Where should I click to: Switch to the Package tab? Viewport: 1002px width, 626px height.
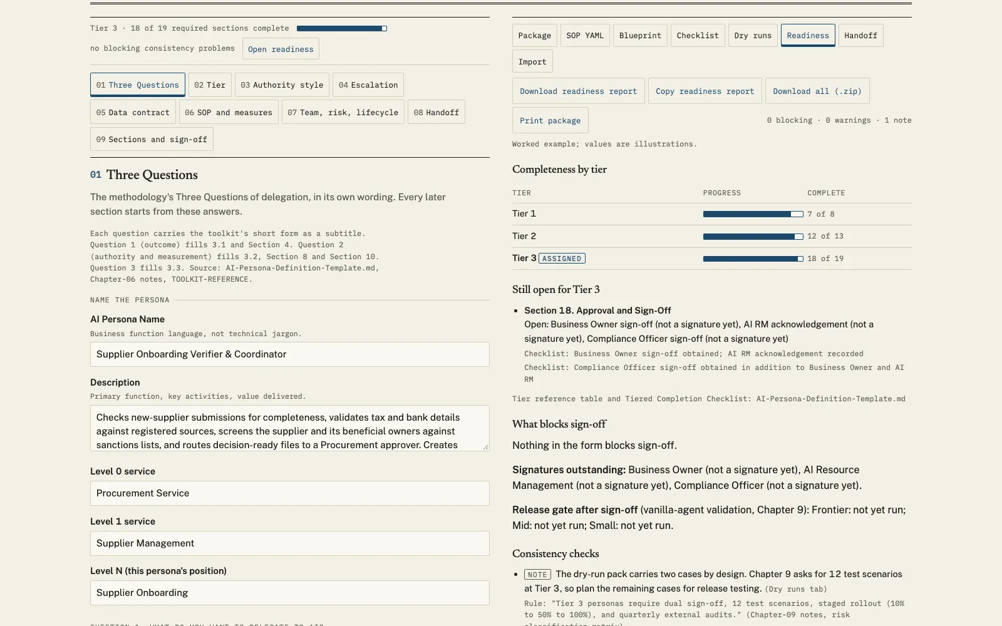[x=535, y=36]
